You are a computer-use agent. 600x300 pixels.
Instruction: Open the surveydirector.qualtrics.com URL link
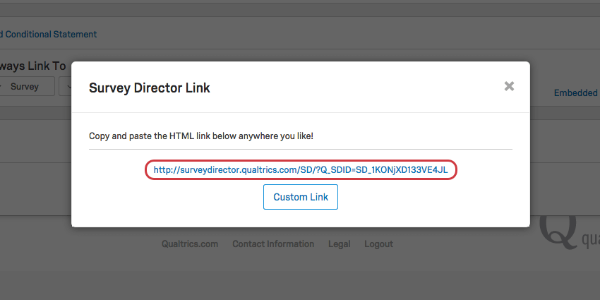tap(301, 169)
